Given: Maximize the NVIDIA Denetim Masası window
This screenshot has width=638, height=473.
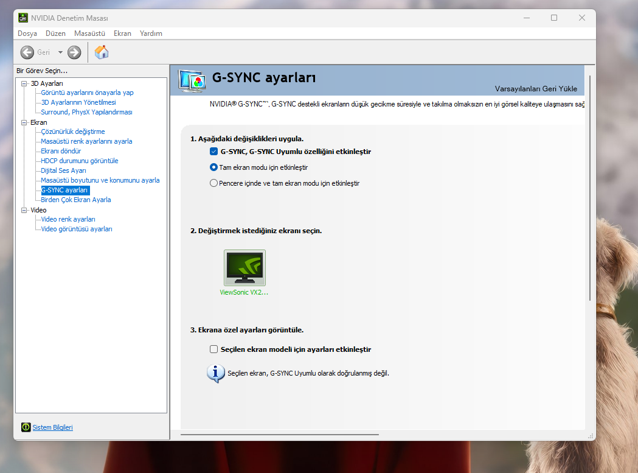Looking at the screenshot, I should [554, 18].
